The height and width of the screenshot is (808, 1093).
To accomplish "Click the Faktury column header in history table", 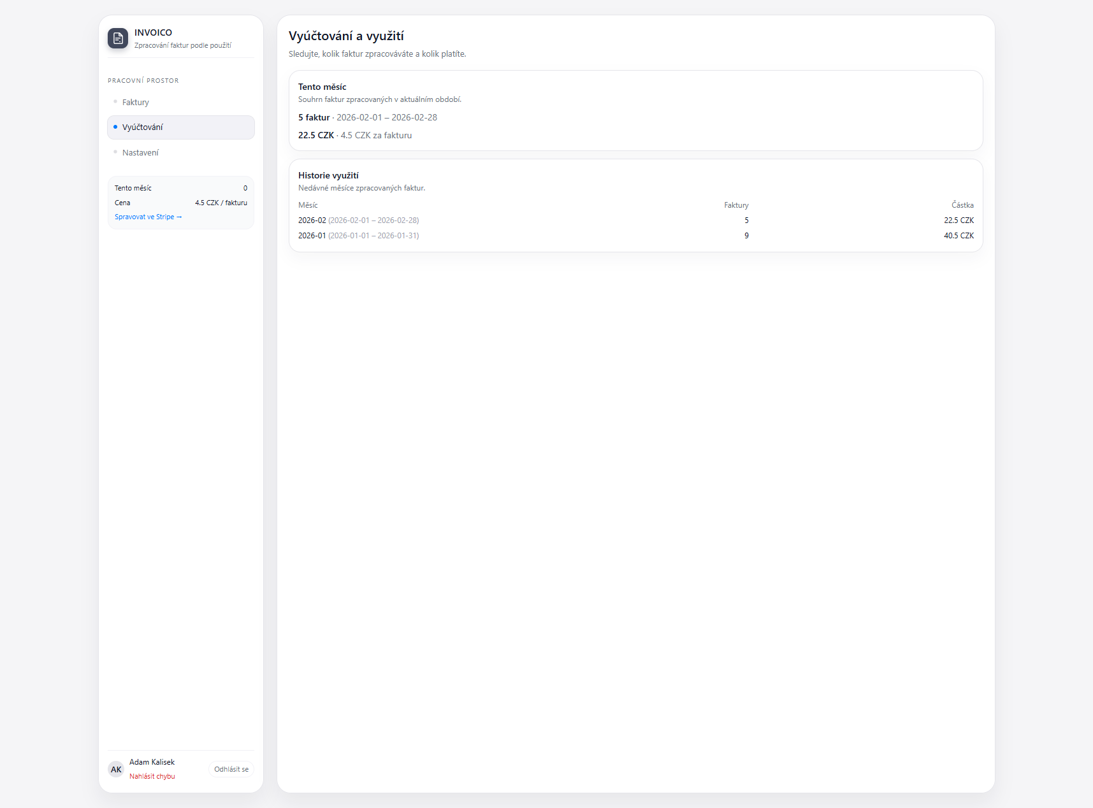I will (736, 205).
